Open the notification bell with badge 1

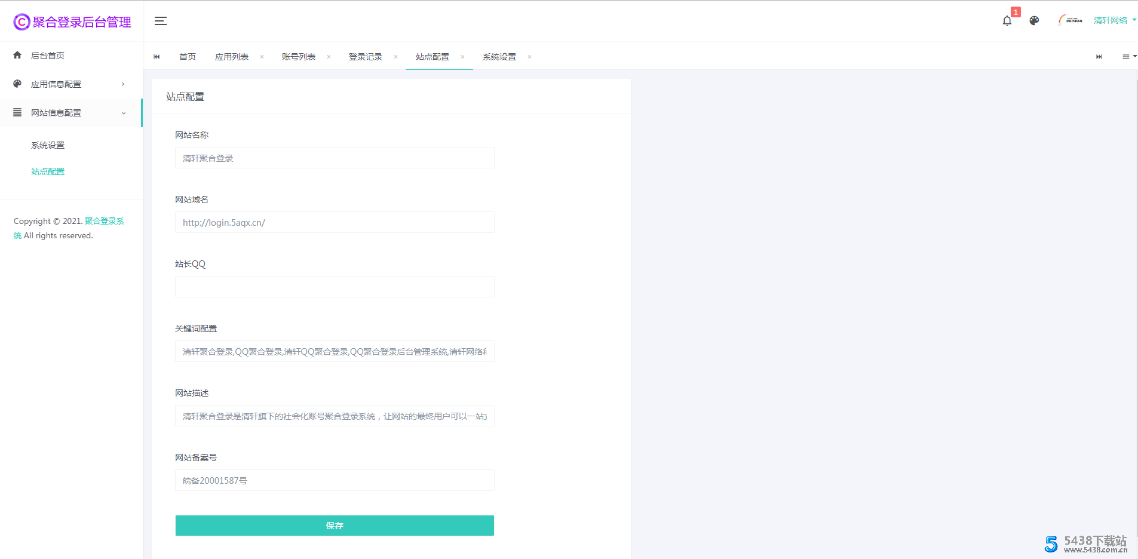1008,20
